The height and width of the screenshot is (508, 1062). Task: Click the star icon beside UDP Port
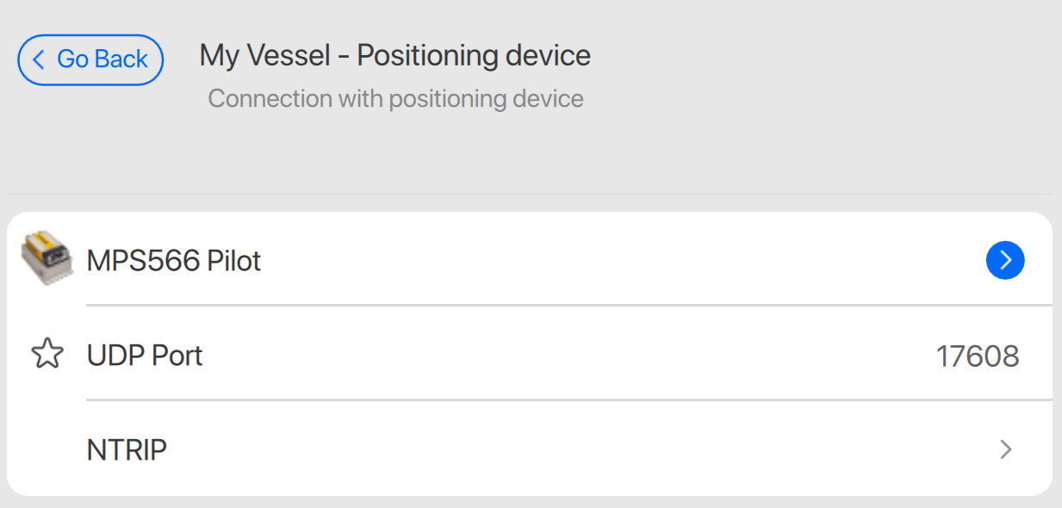(x=47, y=354)
